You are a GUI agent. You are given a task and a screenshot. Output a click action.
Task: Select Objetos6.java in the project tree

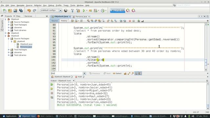coord(26,44)
